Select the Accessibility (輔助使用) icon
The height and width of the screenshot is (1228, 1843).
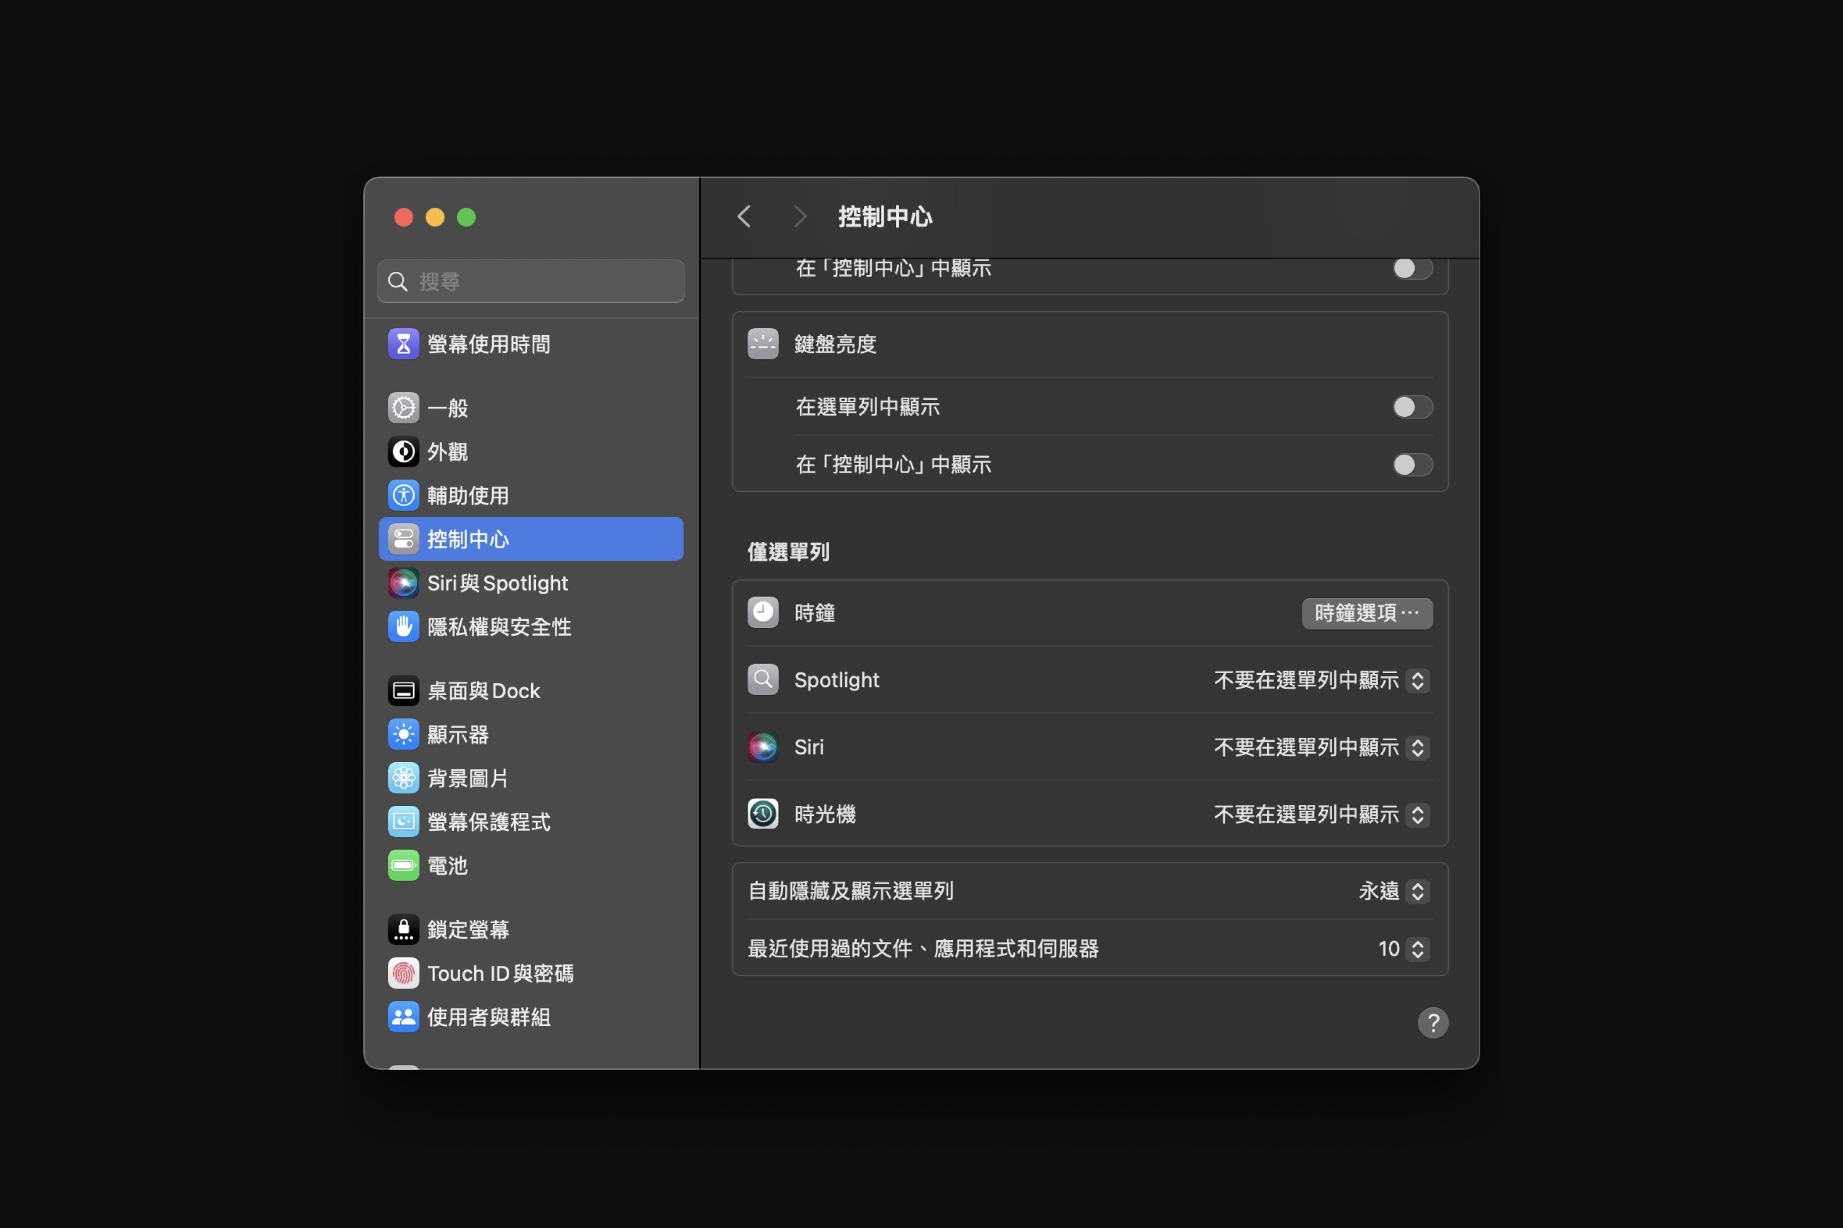(x=403, y=496)
